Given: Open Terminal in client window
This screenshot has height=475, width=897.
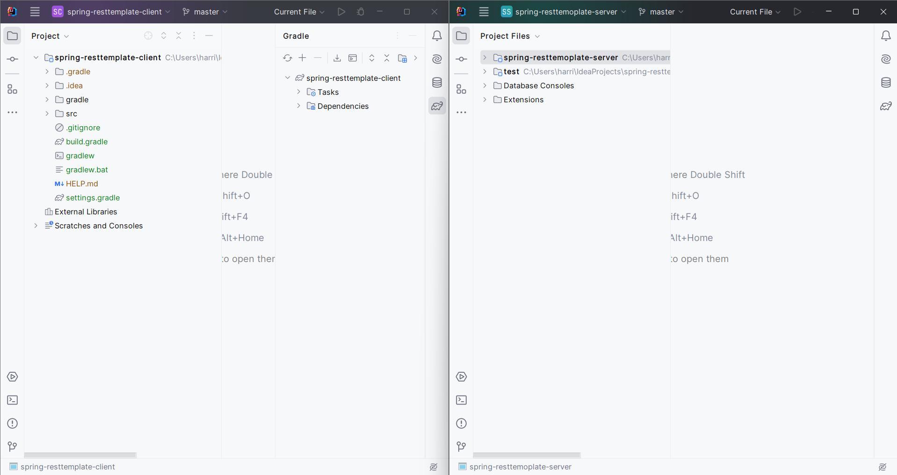Looking at the screenshot, I should click(13, 400).
